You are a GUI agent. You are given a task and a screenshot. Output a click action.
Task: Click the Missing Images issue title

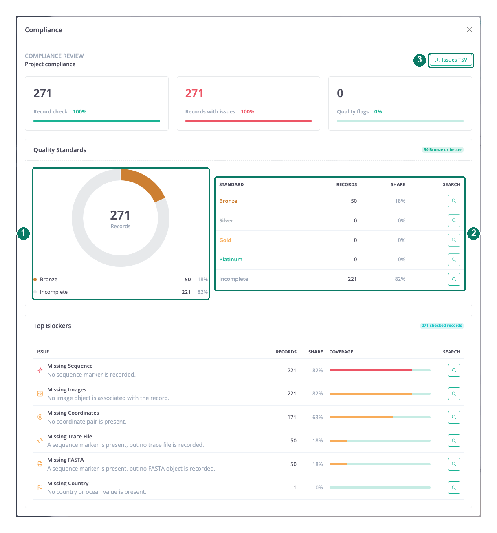pos(67,390)
